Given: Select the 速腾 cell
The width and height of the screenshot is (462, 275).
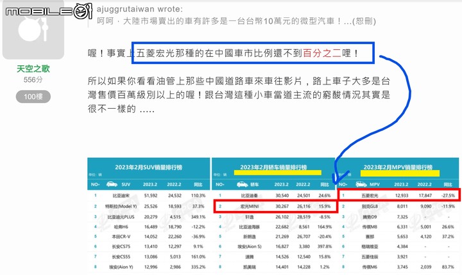Looking at the screenshot, I should tap(249, 257).
